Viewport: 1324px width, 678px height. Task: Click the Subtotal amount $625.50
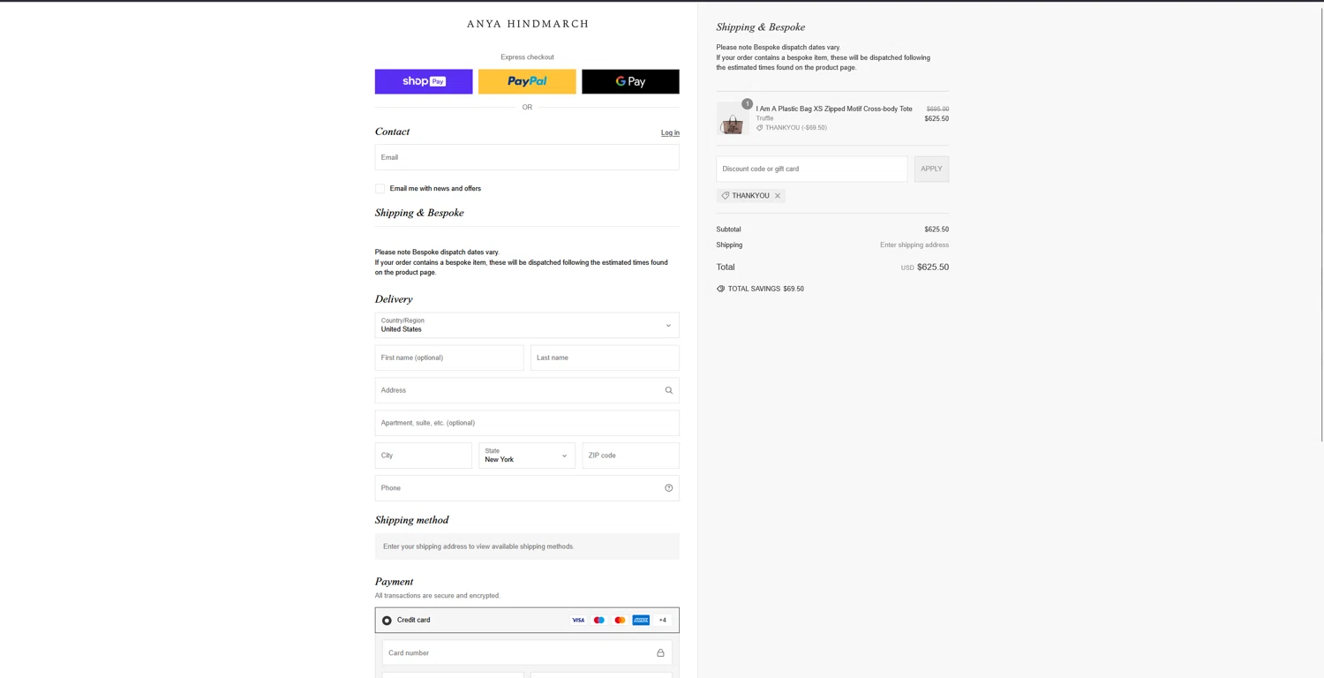937,230
